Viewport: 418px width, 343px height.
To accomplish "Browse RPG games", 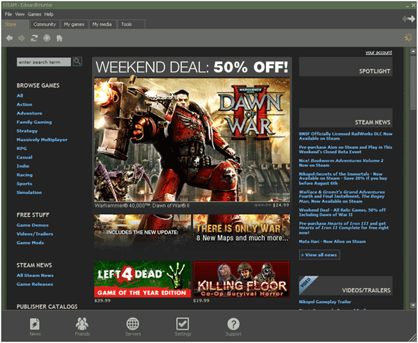I will [x=22, y=148].
